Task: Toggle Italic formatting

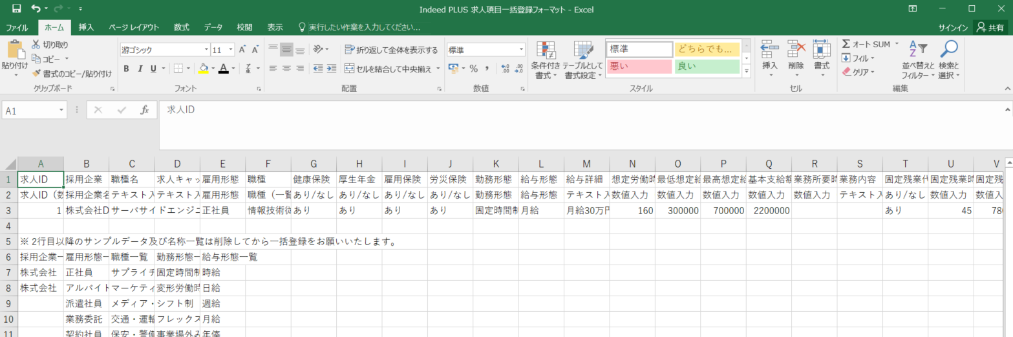Action: (140, 69)
